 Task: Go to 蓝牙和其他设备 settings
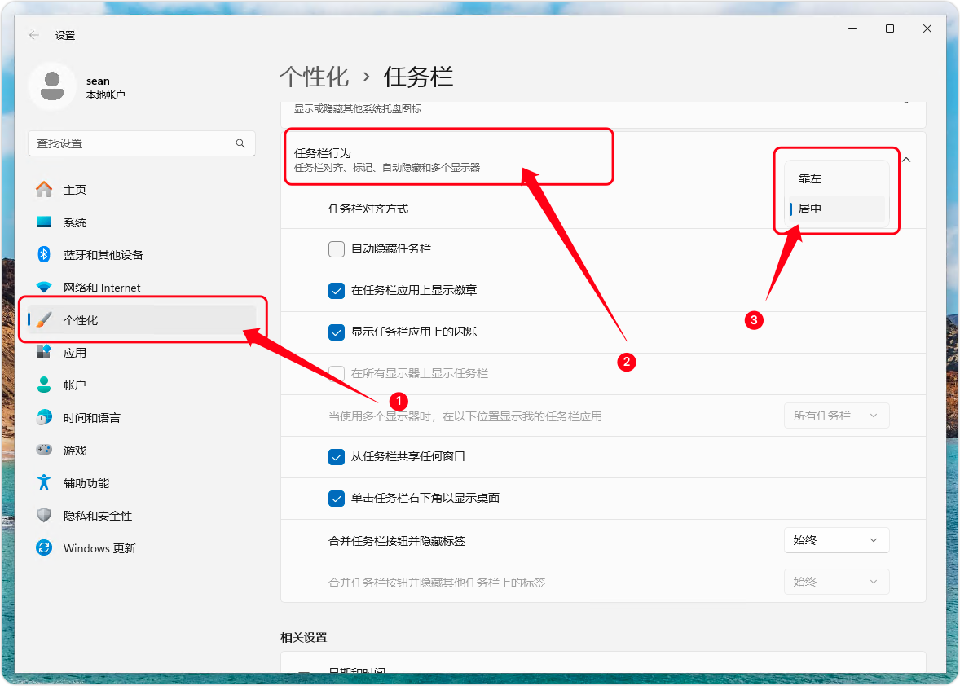[142, 254]
